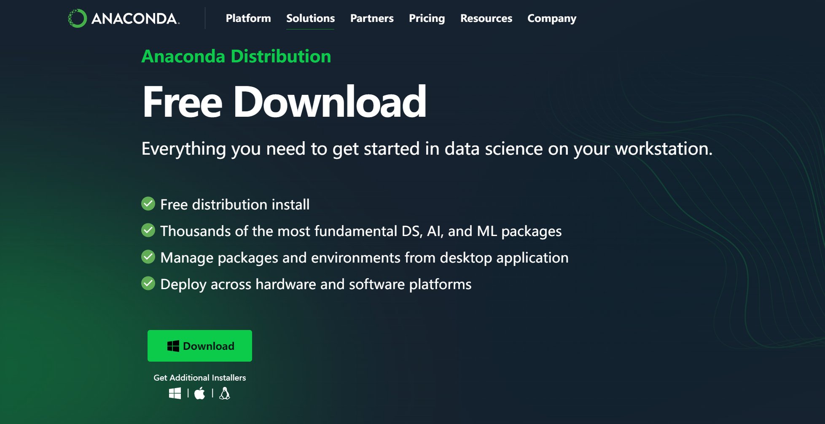The width and height of the screenshot is (825, 424).
Task: Open the Company menu
Action: coord(551,18)
